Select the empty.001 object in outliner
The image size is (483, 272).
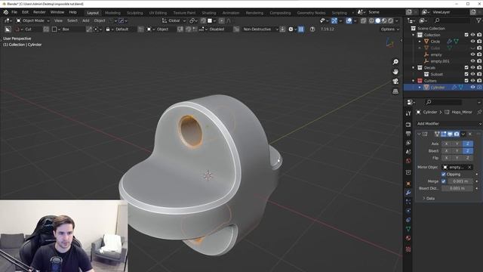tap(440, 61)
